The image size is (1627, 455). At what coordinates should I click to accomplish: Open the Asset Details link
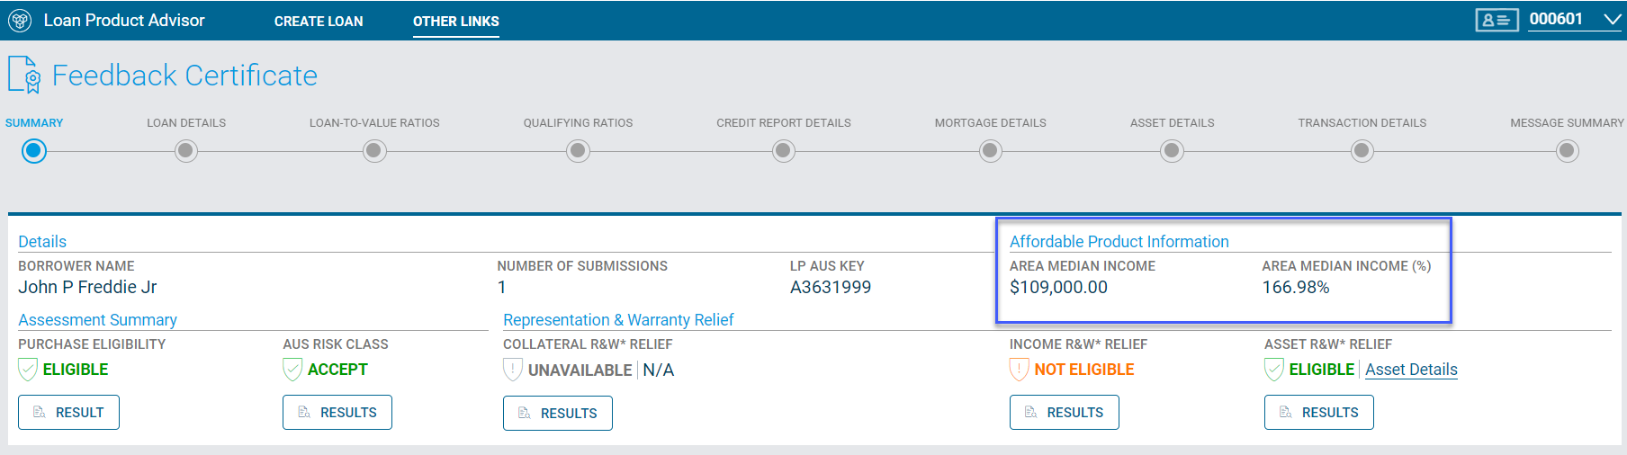tap(1411, 370)
